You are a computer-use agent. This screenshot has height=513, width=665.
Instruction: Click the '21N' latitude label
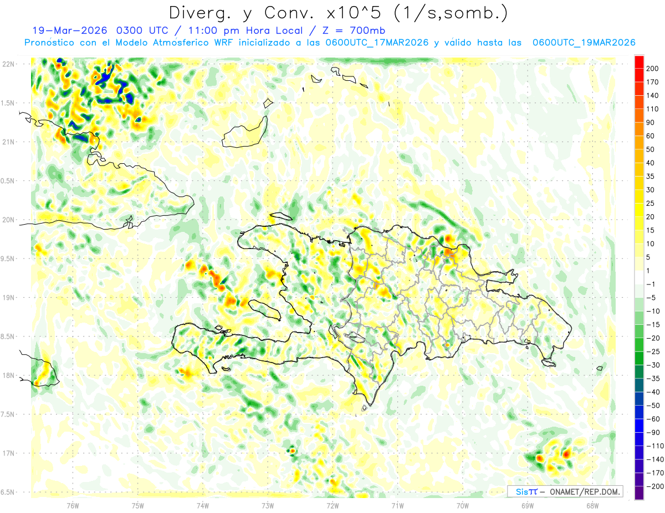point(8,142)
